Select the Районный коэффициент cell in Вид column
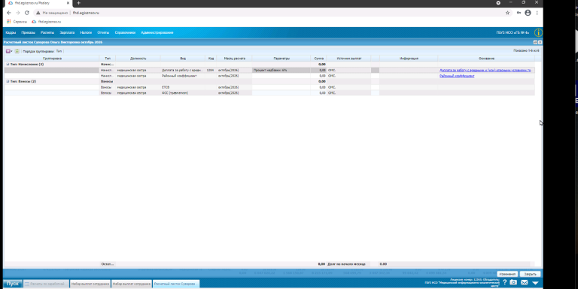The width and height of the screenshot is (578, 289). coord(183,76)
